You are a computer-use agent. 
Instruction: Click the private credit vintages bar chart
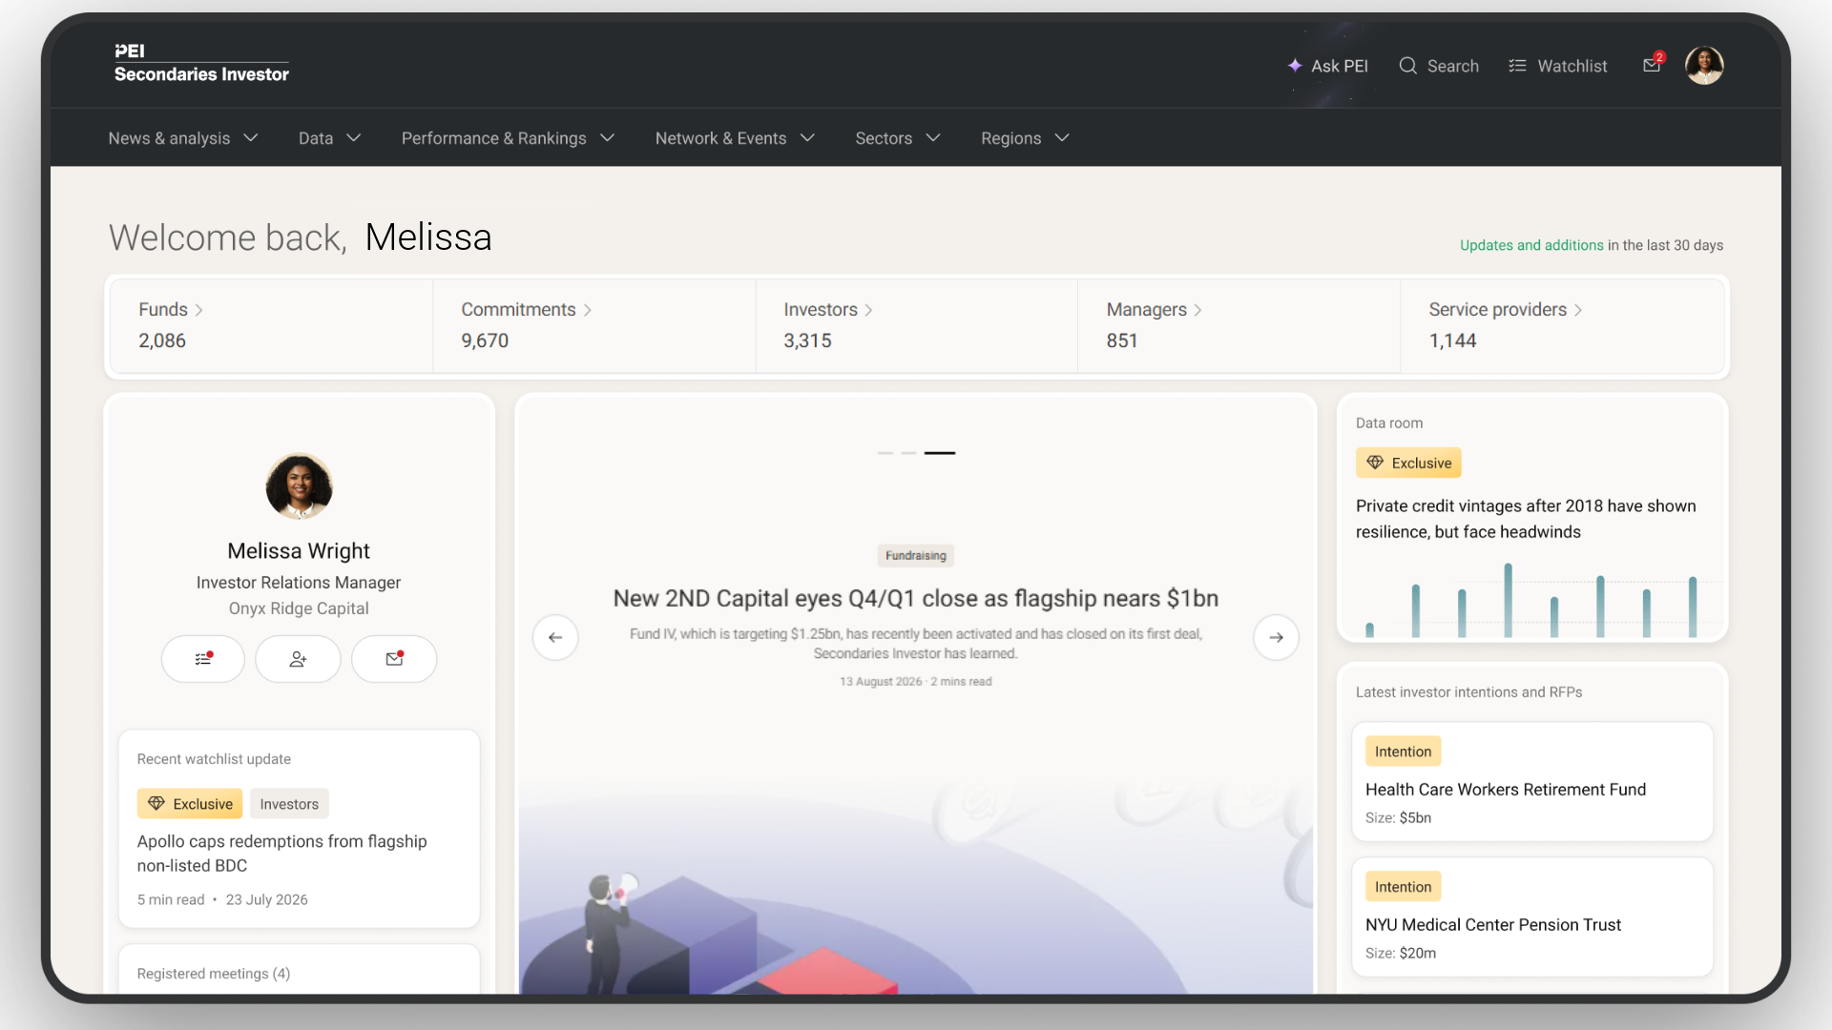click(1532, 600)
